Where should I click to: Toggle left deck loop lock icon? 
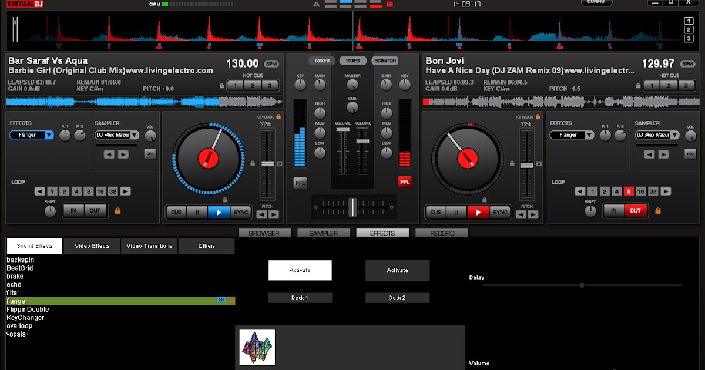point(117,210)
